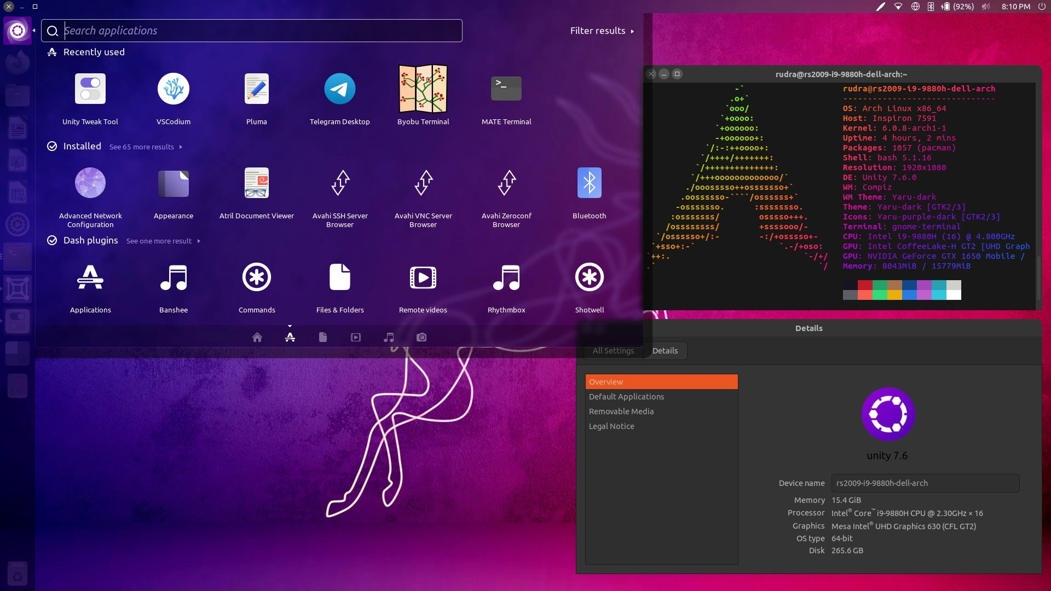Screen dimensions: 1051x591
Task: Click All Settings button in panel
Action: (x=613, y=351)
